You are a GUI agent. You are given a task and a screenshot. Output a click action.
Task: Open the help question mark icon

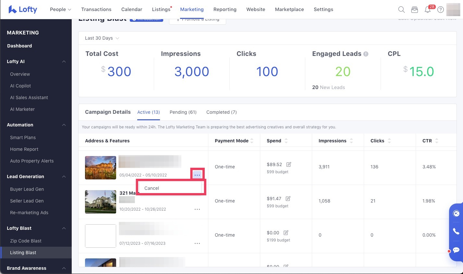(x=440, y=10)
